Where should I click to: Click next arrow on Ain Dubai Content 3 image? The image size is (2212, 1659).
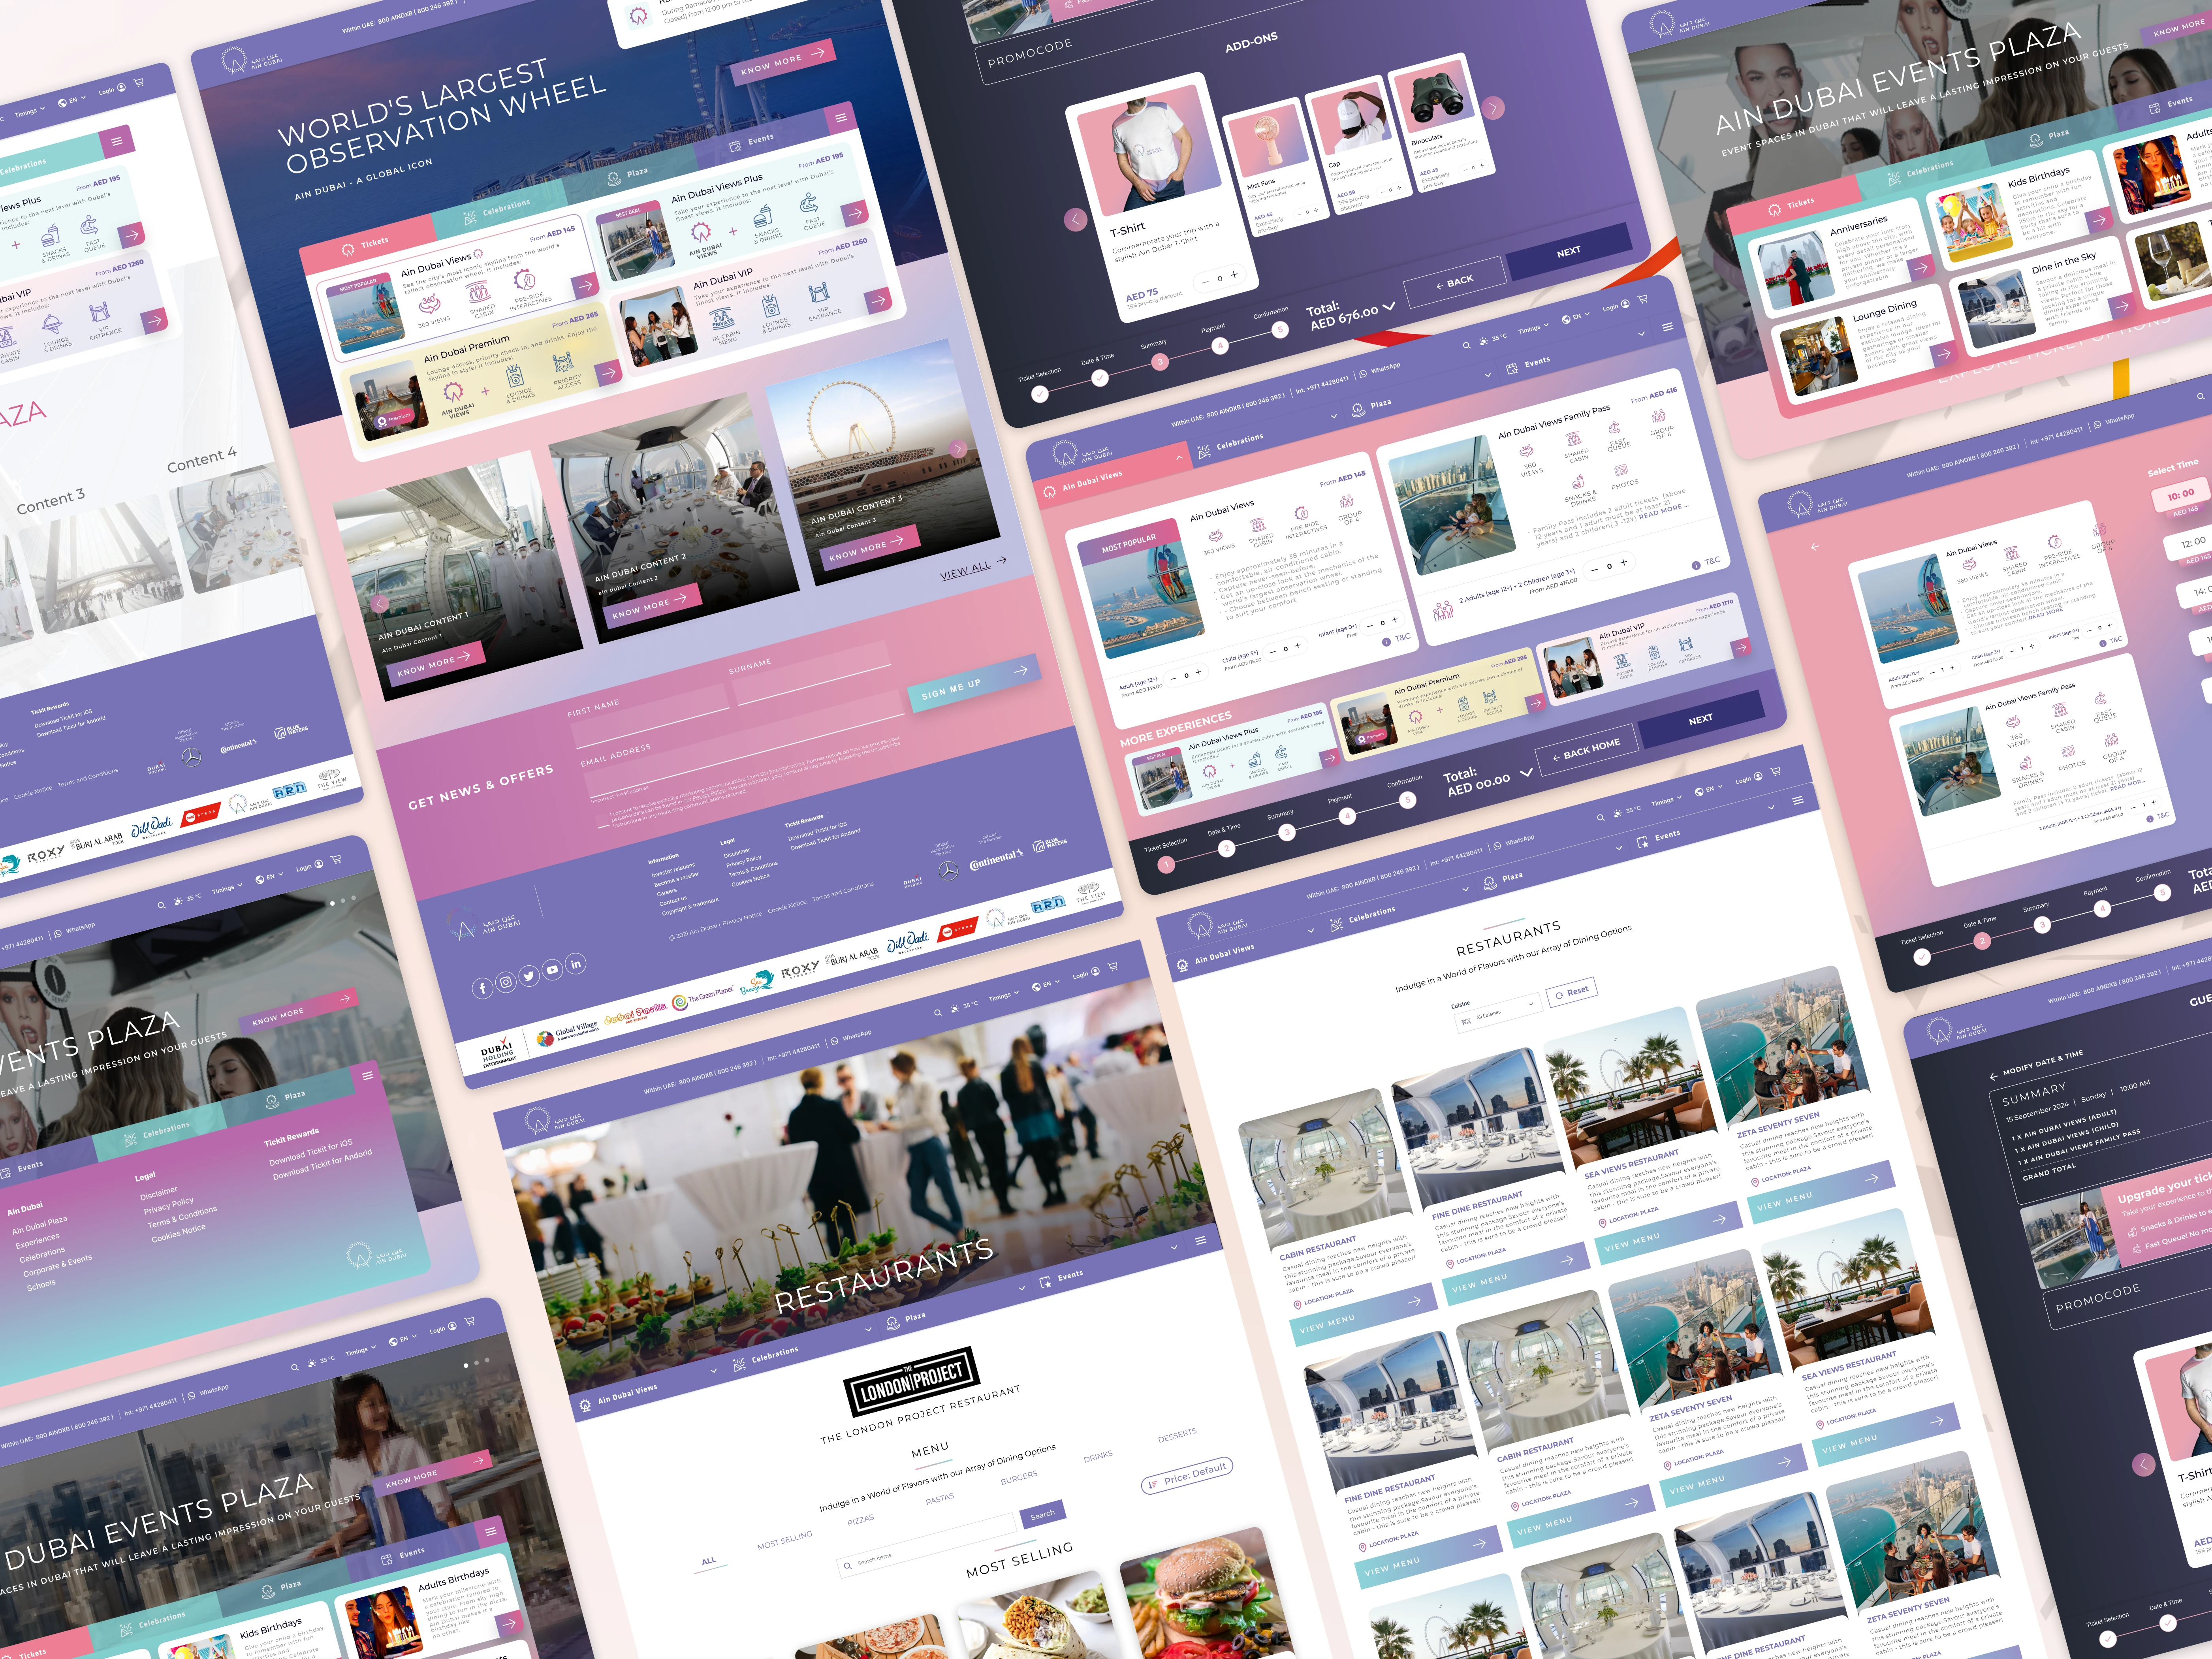(x=957, y=449)
